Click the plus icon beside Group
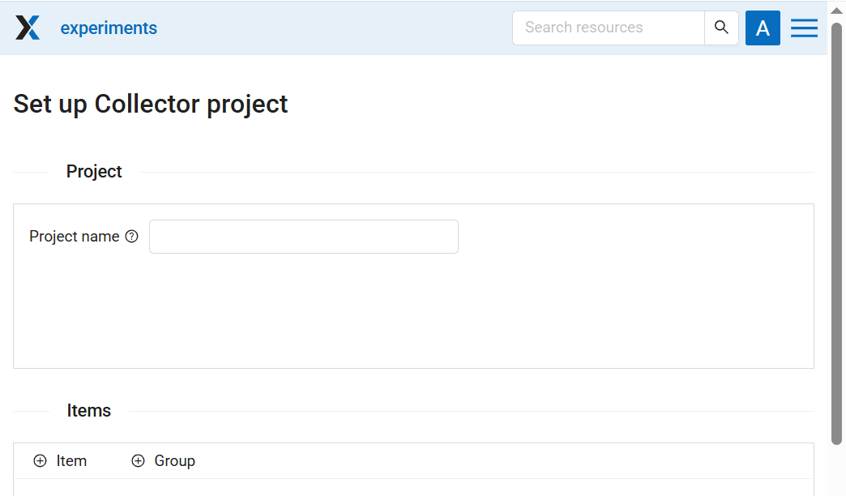The image size is (846, 496). coord(139,461)
